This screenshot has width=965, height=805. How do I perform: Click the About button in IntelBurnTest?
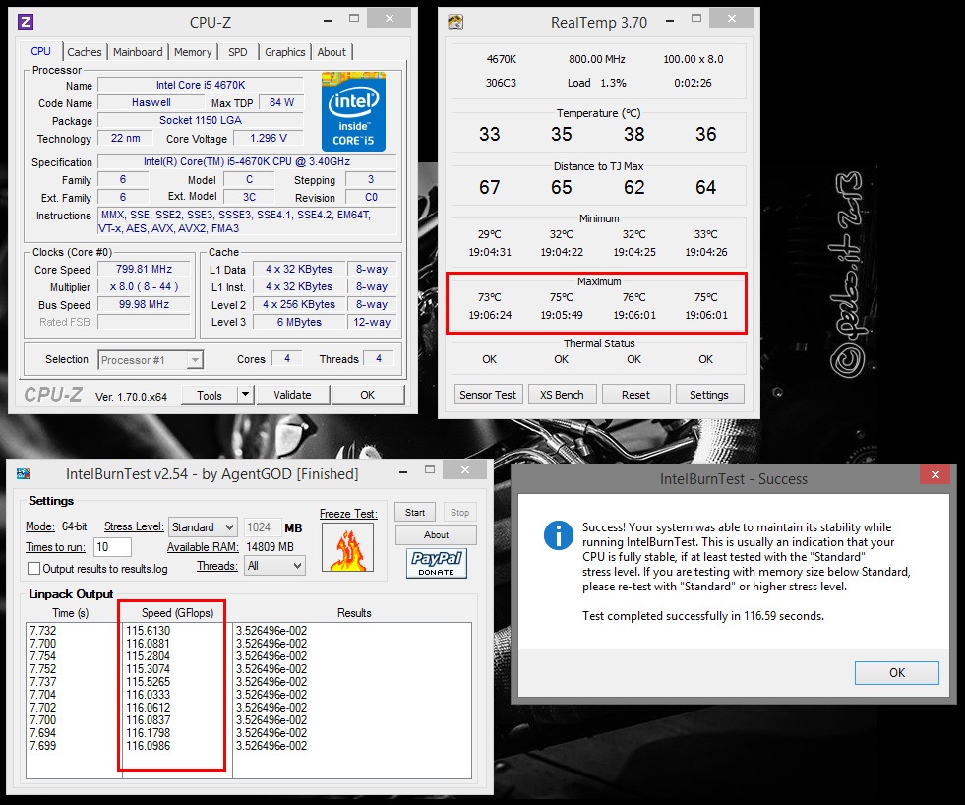[x=436, y=534]
